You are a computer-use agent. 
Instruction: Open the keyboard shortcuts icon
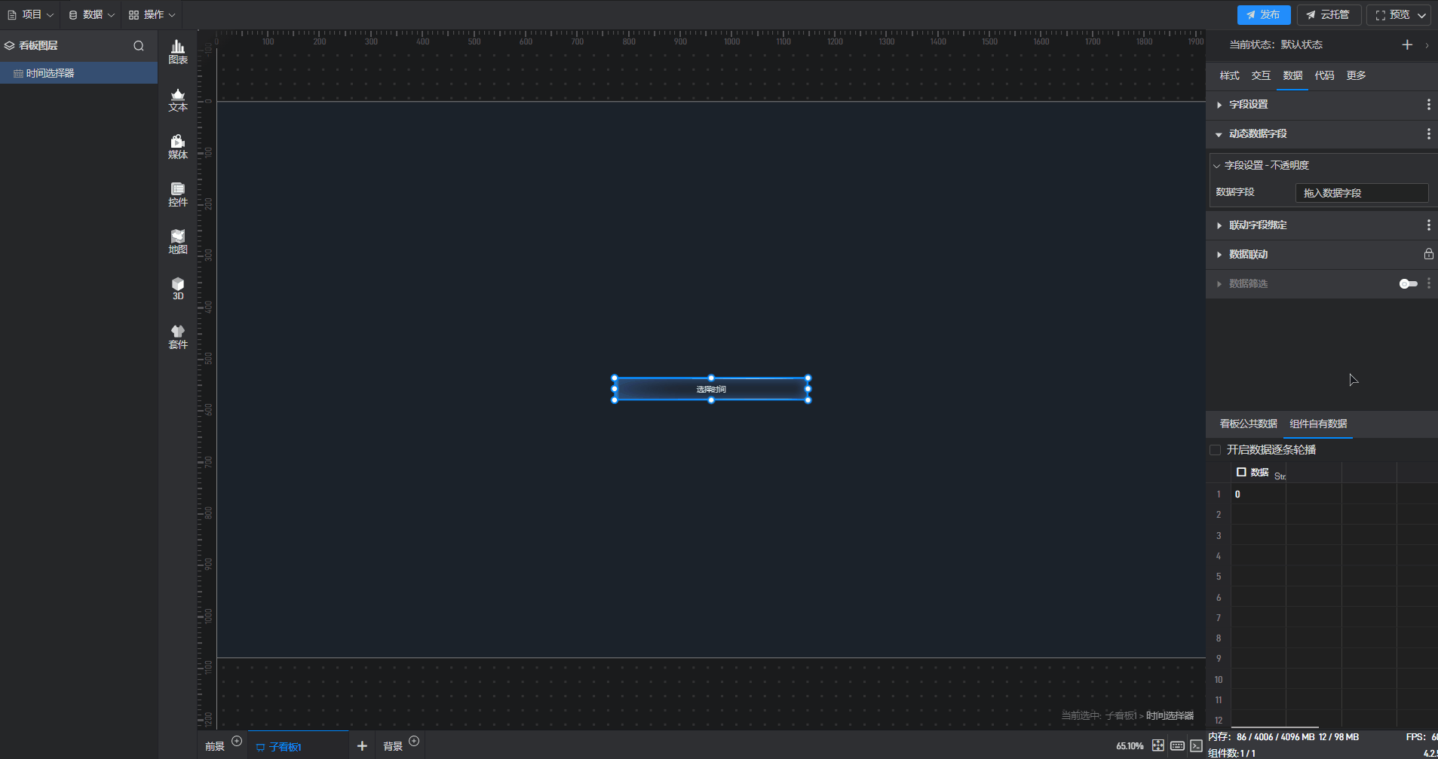pyautogui.click(x=1177, y=745)
